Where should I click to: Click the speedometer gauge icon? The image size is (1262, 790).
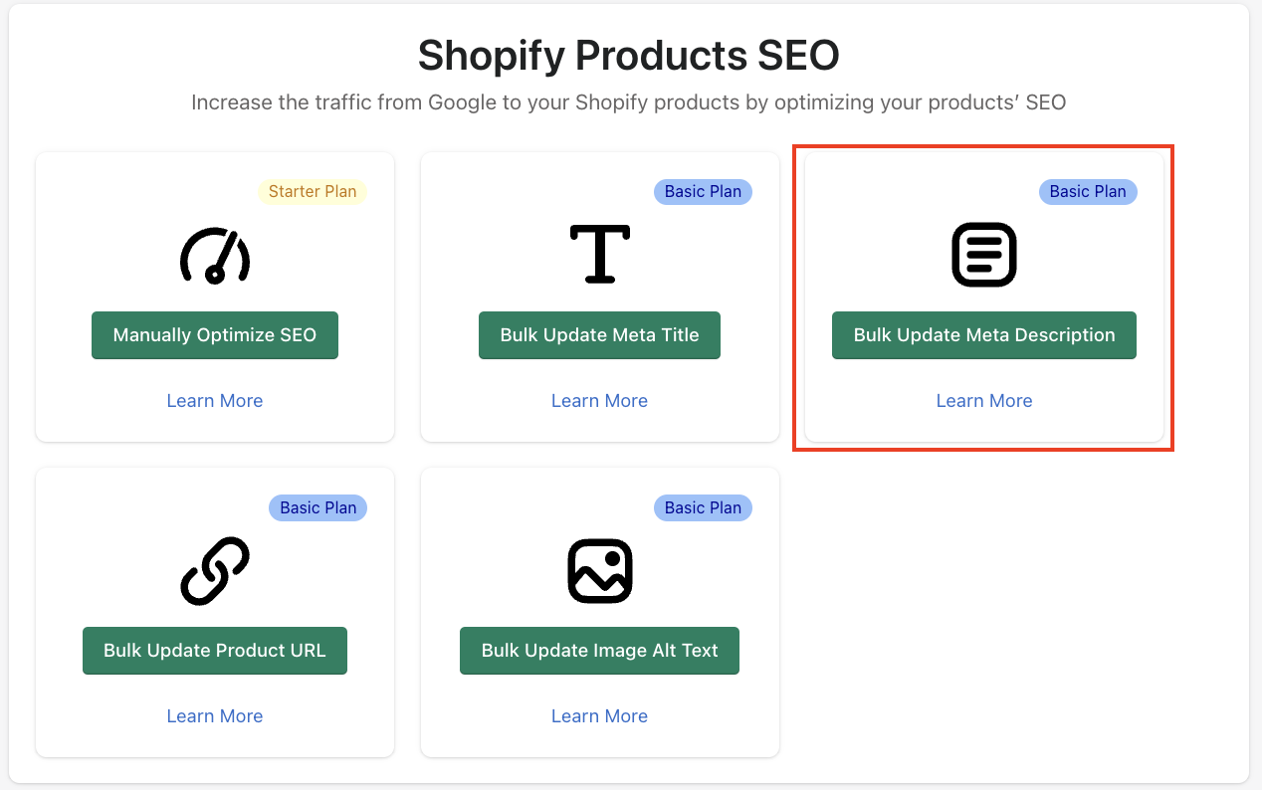tap(215, 257)
